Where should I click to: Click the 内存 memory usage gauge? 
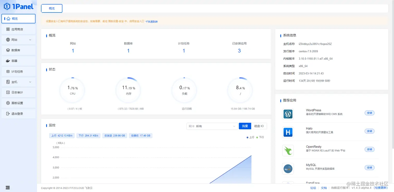coord(128,90)
